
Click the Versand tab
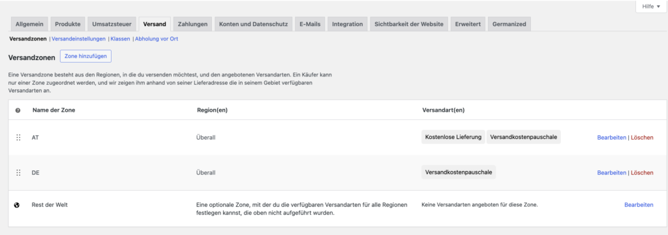[x=155, y=24]
